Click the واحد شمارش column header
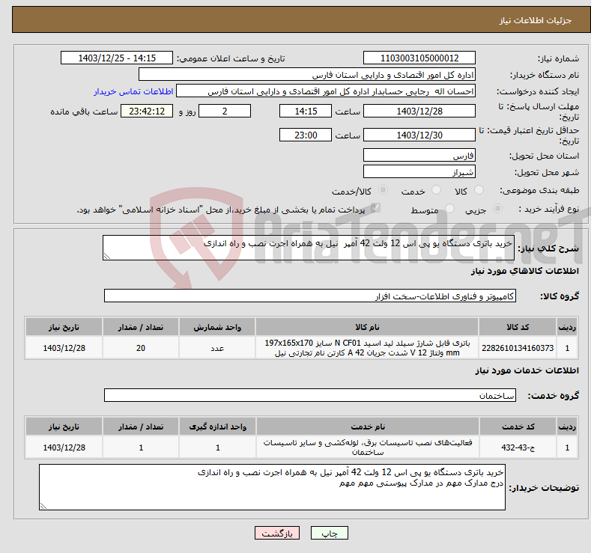591x553 pixels. pos(217,327)
